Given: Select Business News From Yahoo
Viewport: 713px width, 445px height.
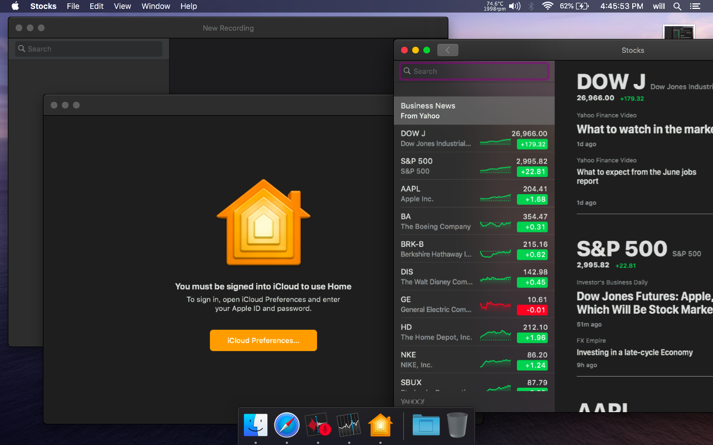Looking at the screenshot, I should 475,111.
